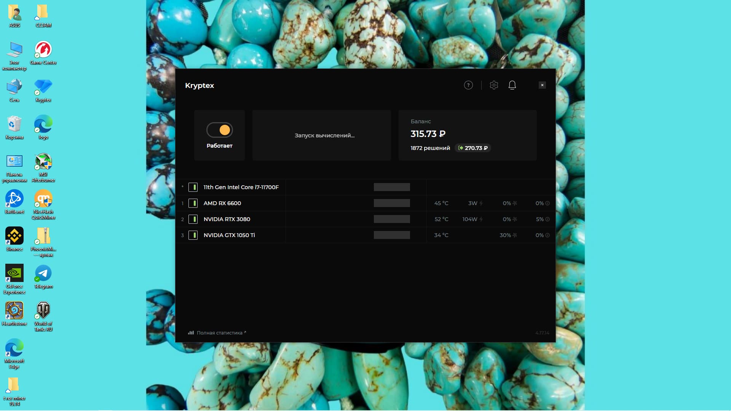Open Kryptex settings gear icon
This screenshot has width=731, height=411.
494,85
